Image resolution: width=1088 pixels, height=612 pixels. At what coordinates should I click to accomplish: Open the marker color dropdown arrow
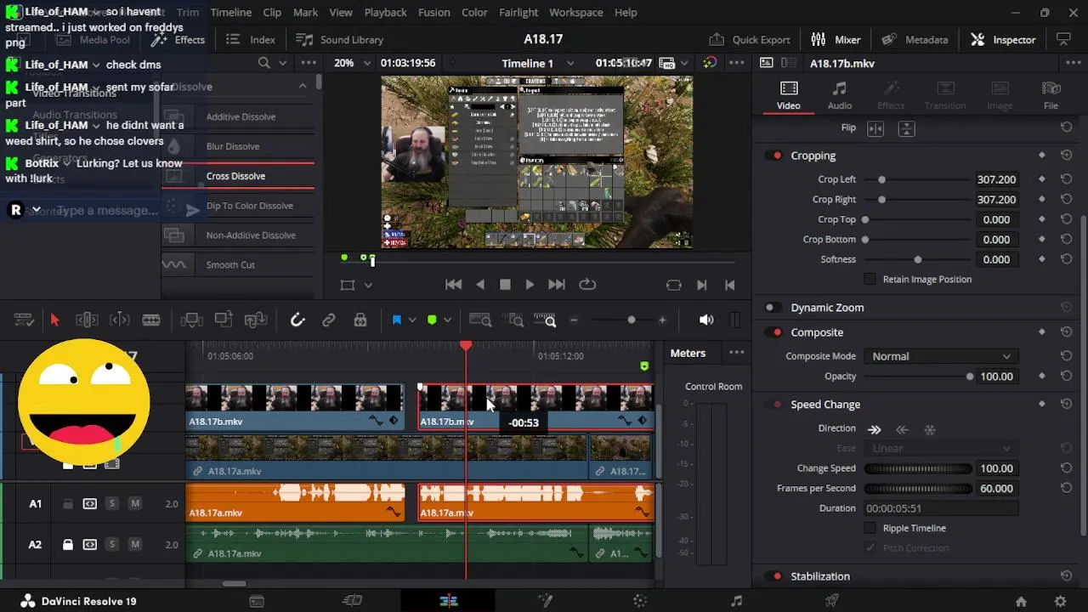click(x=447, y=320)
